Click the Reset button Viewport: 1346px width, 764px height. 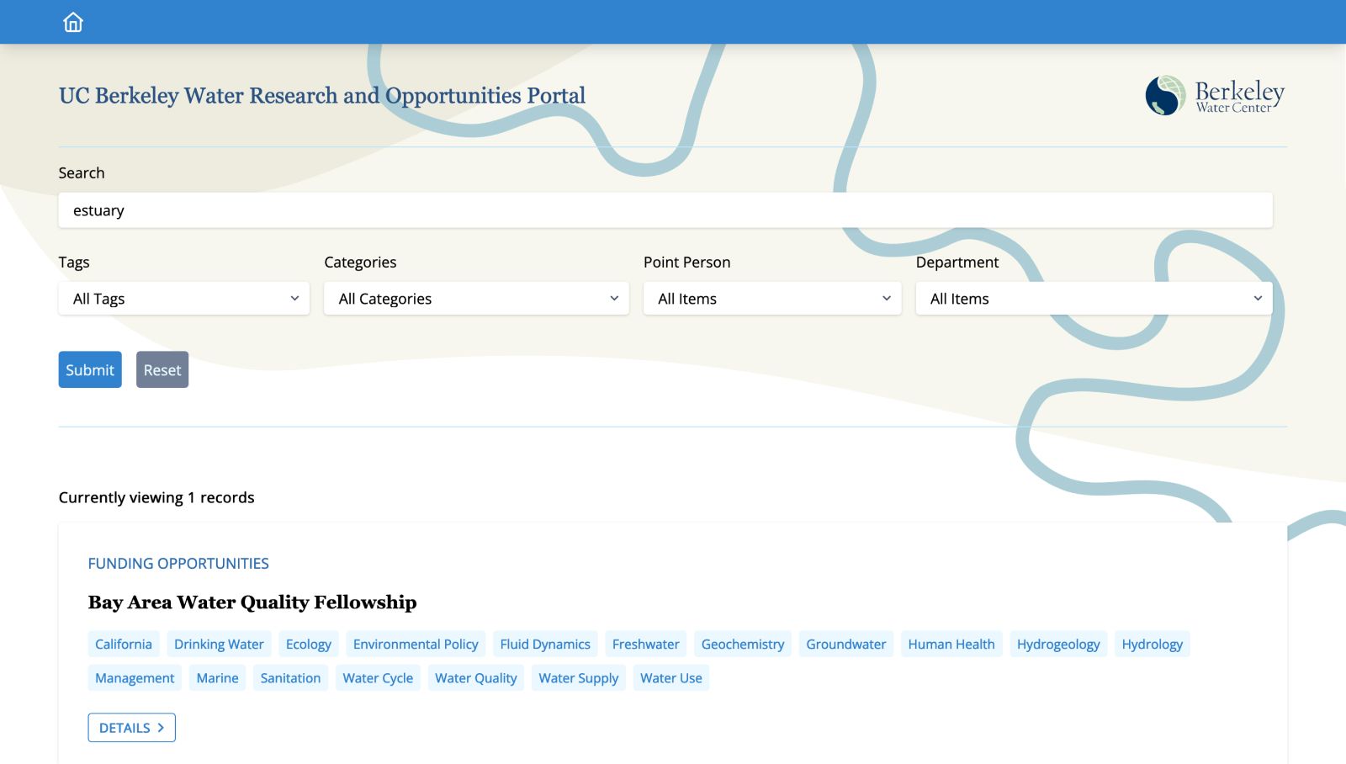click(162, 369)
